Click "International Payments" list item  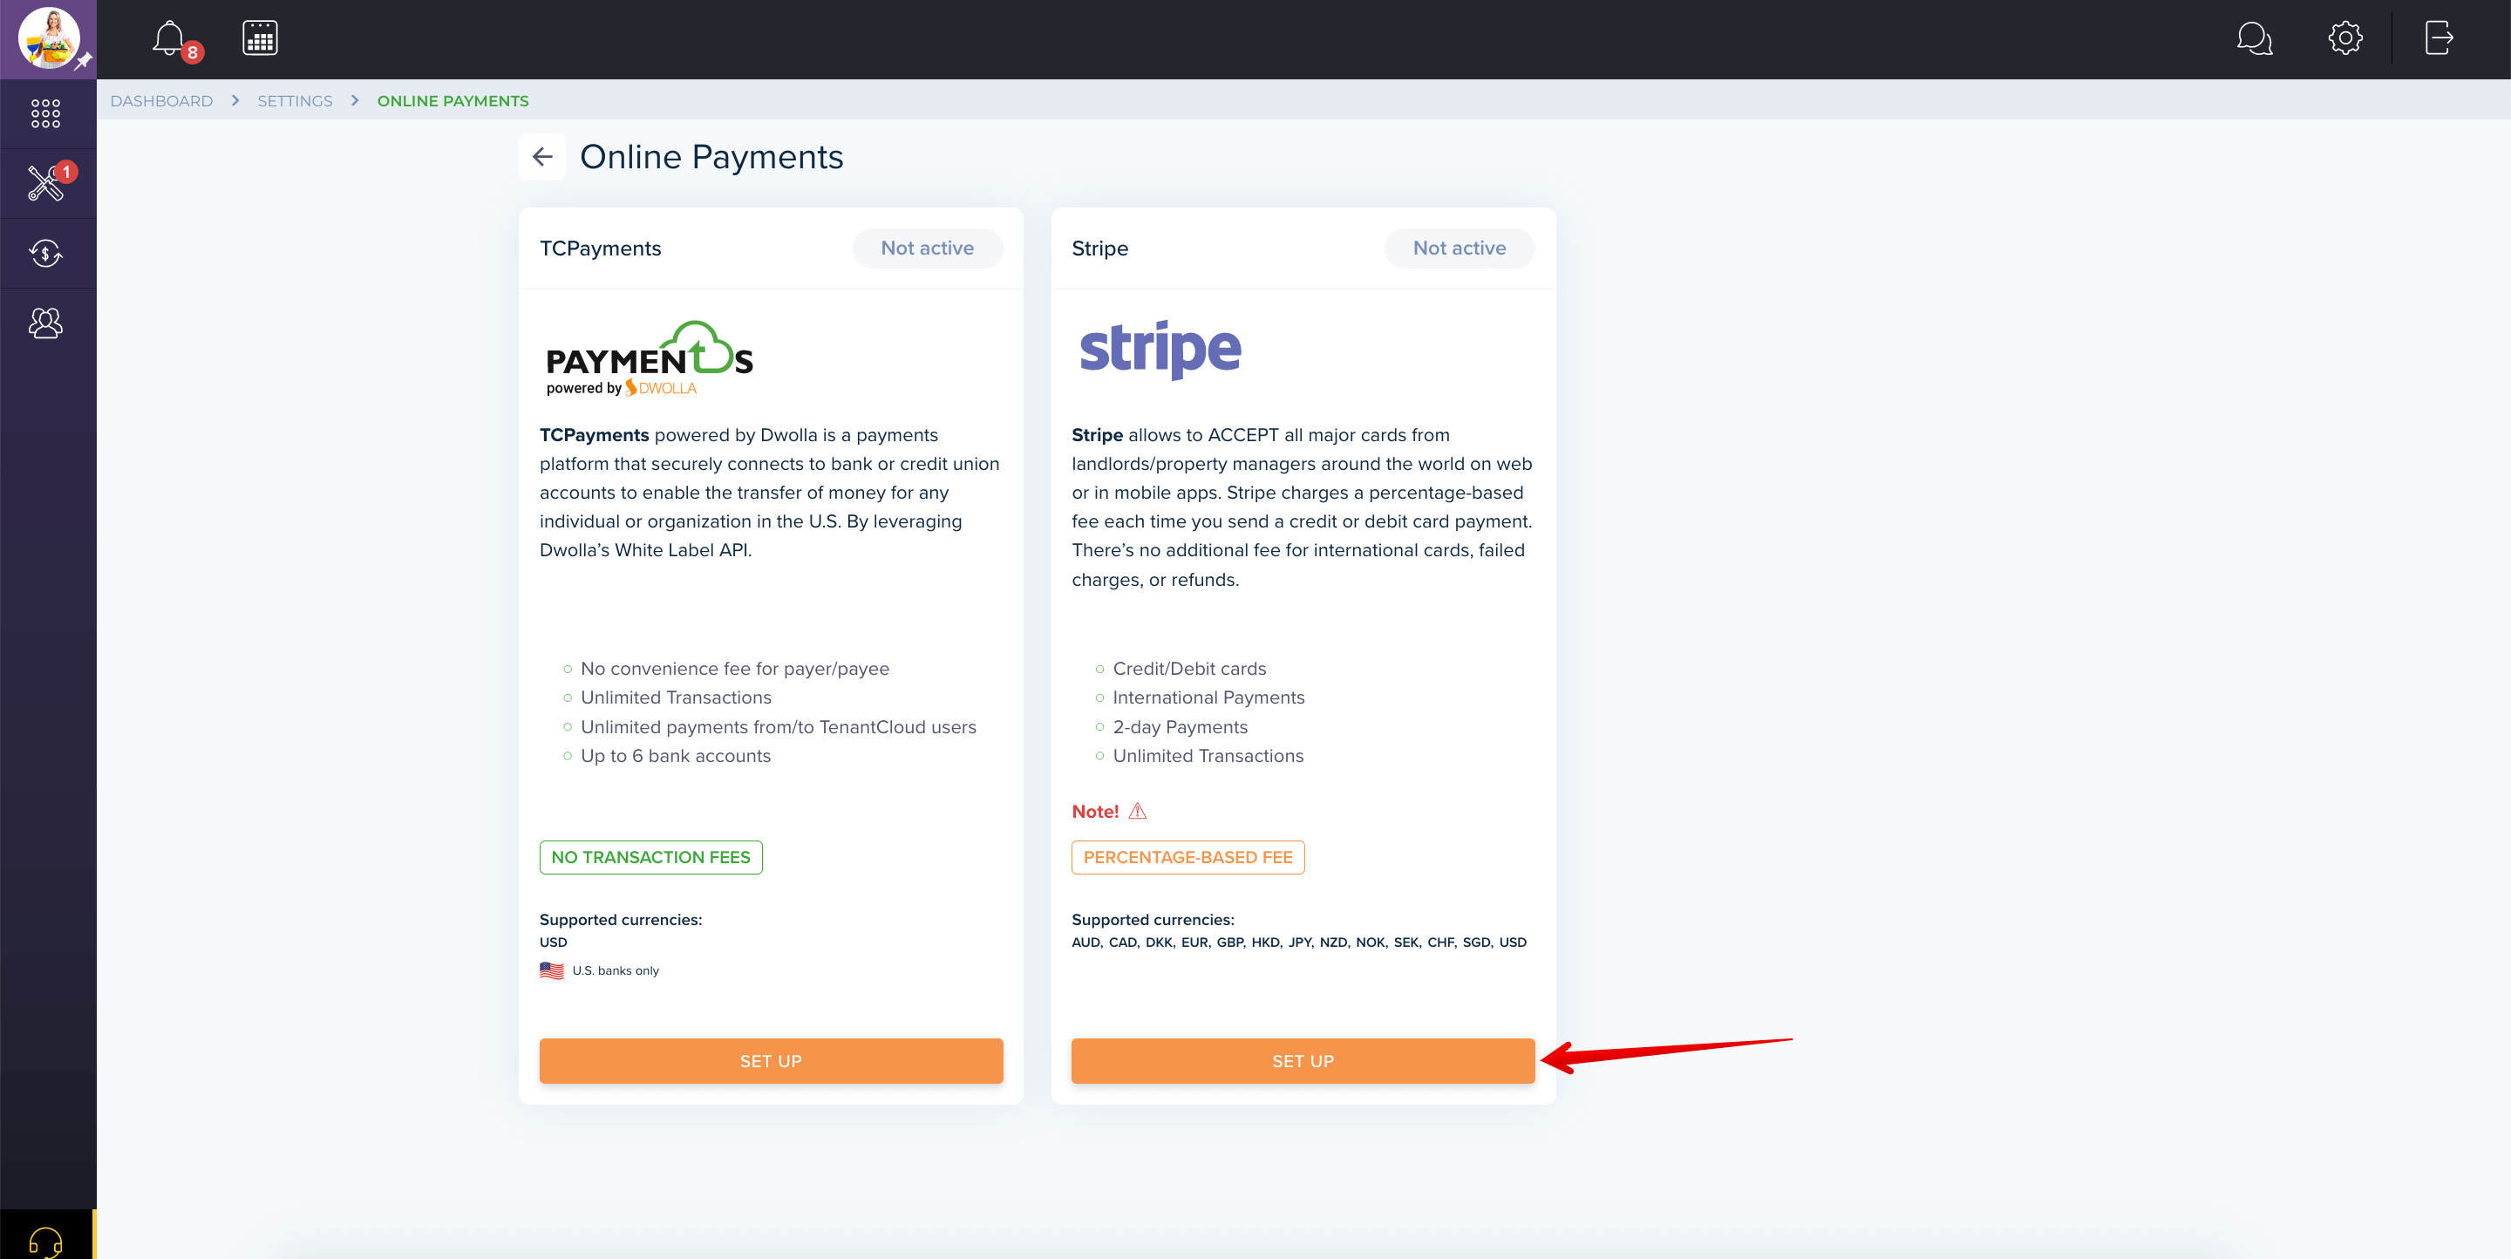tap(1208, 698)
